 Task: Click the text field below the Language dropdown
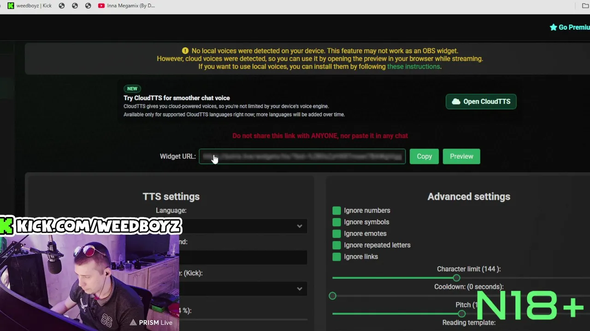243,257
